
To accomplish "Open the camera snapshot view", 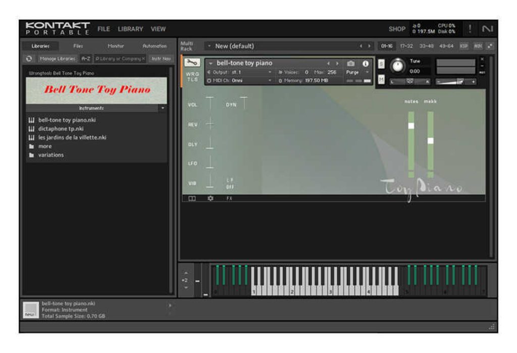I will coord(351,63).
